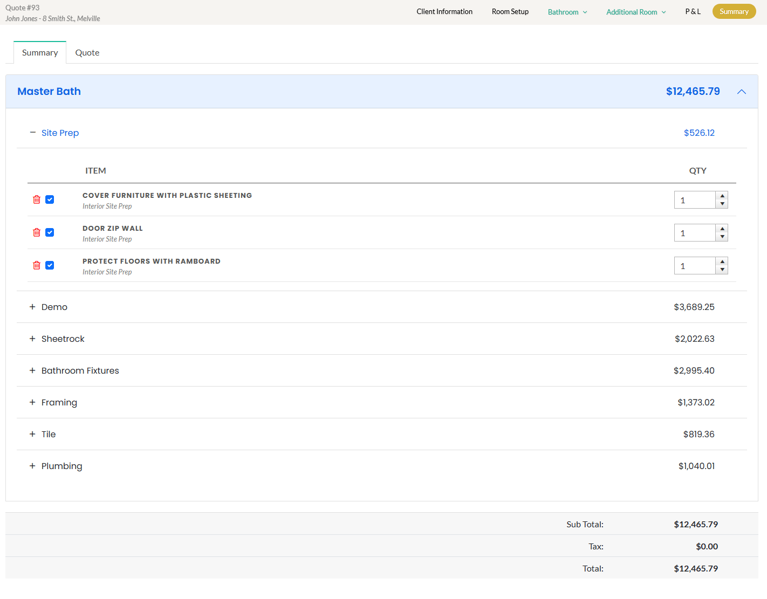Image resolution: width=767 pixels, height=599 pixels.
Task: Collapse the Site Prep section
Action: (x=32, y=133)
